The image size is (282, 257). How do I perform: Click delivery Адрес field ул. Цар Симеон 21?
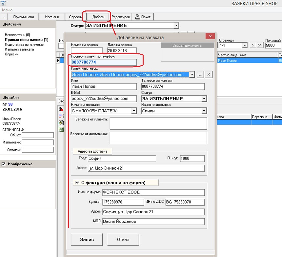pos(146,168)
